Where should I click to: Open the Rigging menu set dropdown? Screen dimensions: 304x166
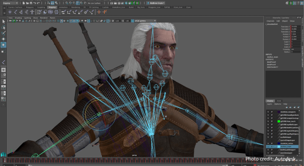coord(10,3)
